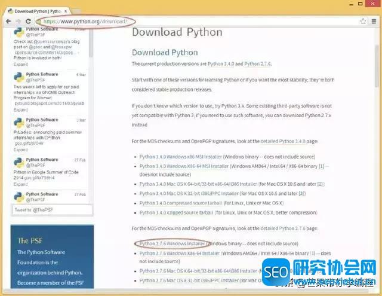382x296 pixels.
Task: Click the Twitter widget scrollbar
Action: [x=91, y=42]
